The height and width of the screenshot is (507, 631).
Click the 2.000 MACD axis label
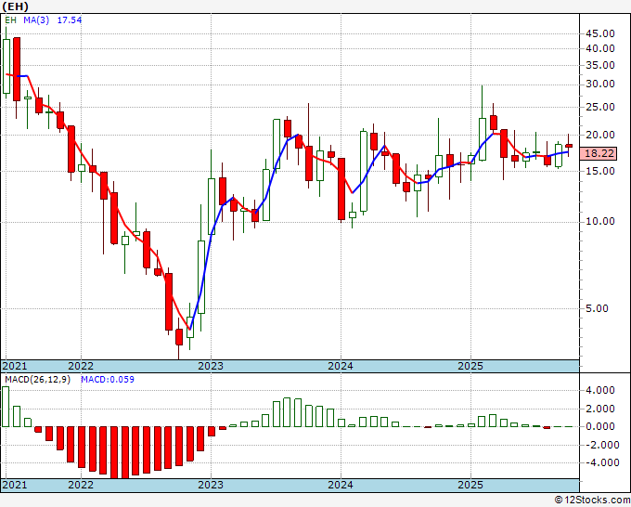tap(600, 409)
